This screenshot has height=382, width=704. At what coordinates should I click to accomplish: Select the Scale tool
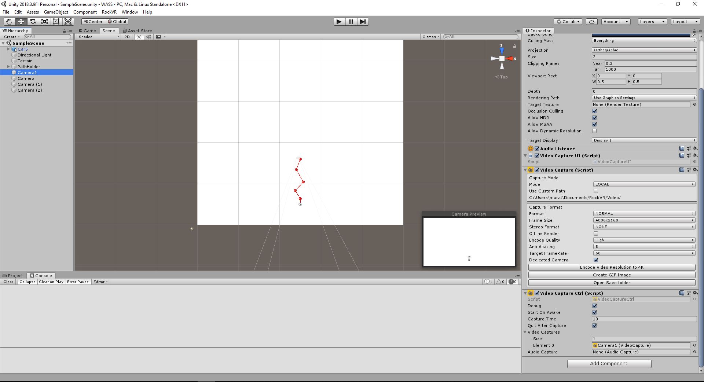[x=44, y=22]
